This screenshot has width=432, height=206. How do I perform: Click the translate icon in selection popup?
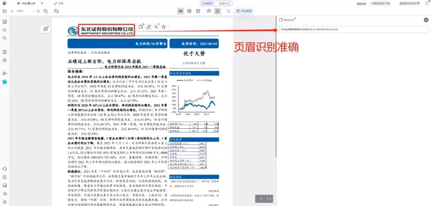coord(156,27)
